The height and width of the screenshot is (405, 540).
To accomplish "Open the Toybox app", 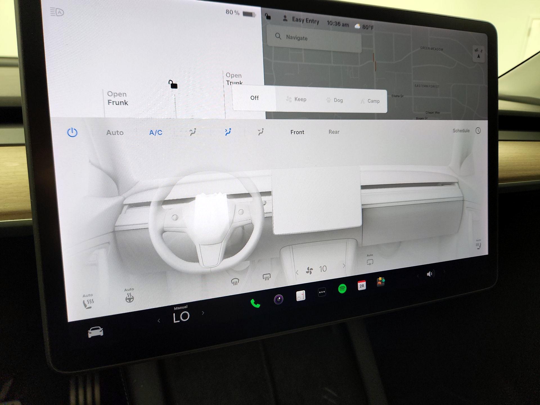I will [381, 282].
